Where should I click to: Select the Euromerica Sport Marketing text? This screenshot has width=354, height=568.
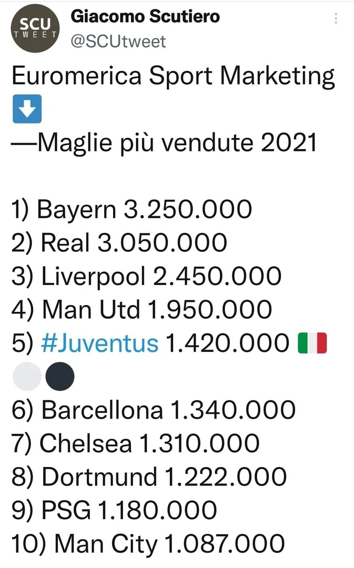click(173, 77)
